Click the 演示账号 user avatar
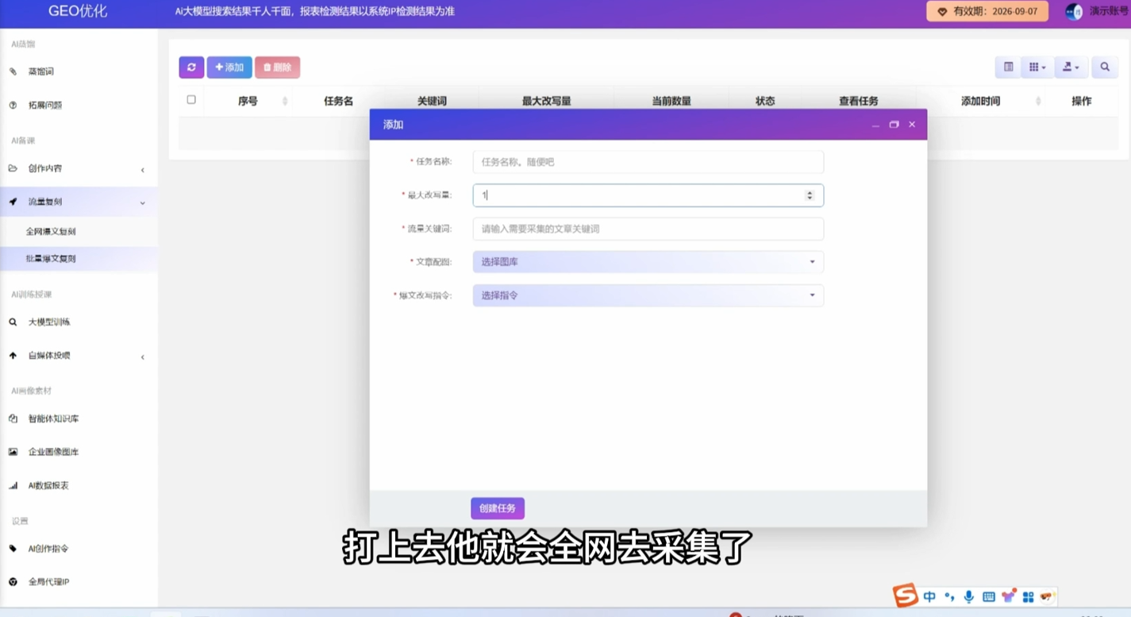This screenshot has height=617, width=1131. (1074, 12)
